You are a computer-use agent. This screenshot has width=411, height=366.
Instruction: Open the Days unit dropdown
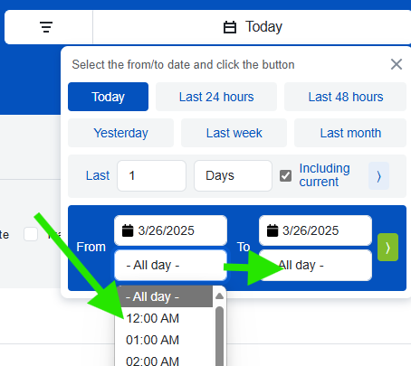[233, 175]
